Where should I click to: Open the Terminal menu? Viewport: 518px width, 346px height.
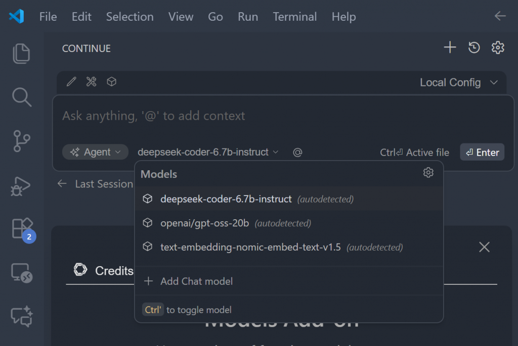295,17
